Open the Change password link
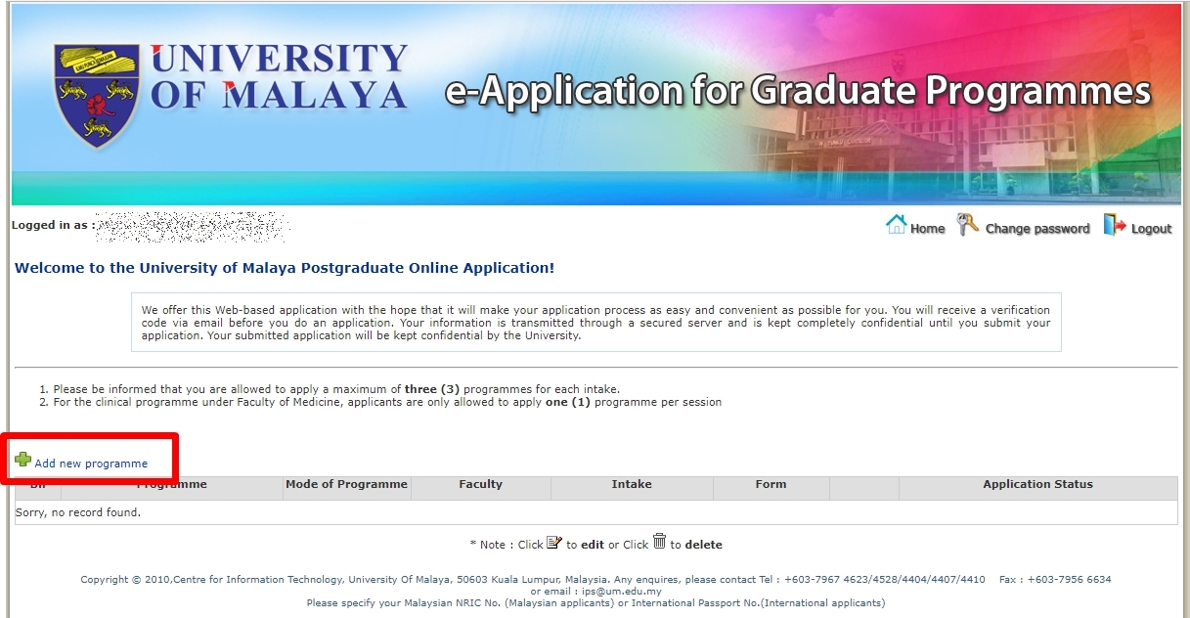The image size is (1190, 618). 1036,229
